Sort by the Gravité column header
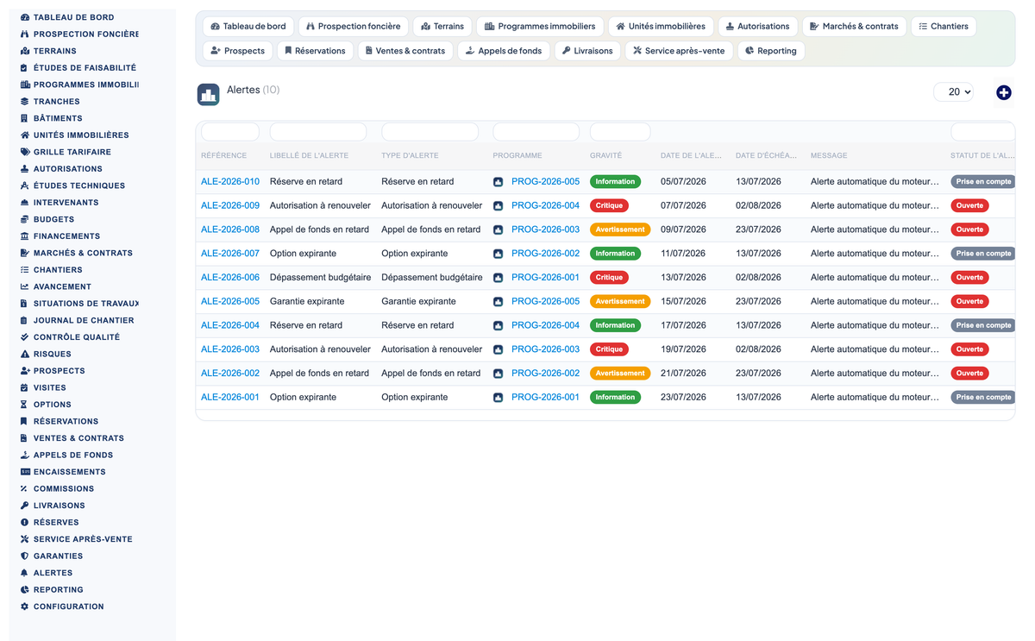Viewport: 1035px width, 641px height. point(605,156)
